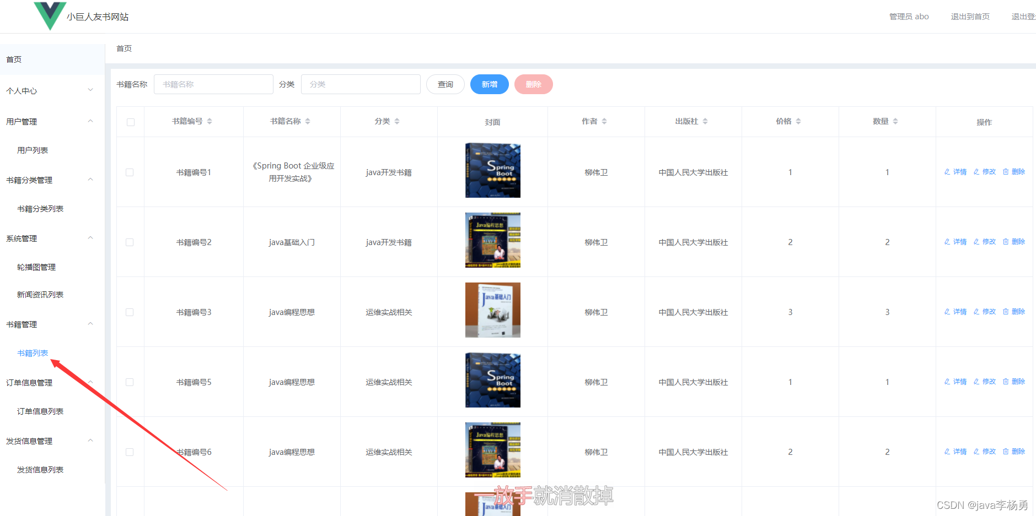
Task: Click 删除 trash icon for 书籍编号3 row
Action: 1006,312
